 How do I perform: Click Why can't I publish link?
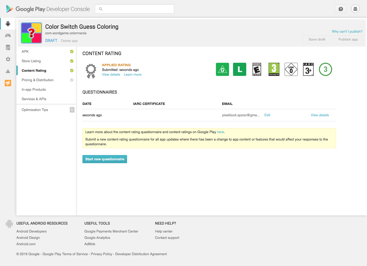[x=347, y=31]
